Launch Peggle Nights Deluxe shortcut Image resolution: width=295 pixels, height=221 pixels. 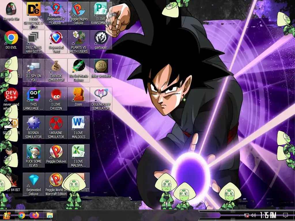tap(78, 13)
